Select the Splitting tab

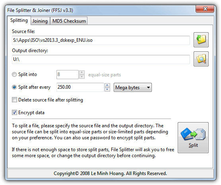coord(19,20)
